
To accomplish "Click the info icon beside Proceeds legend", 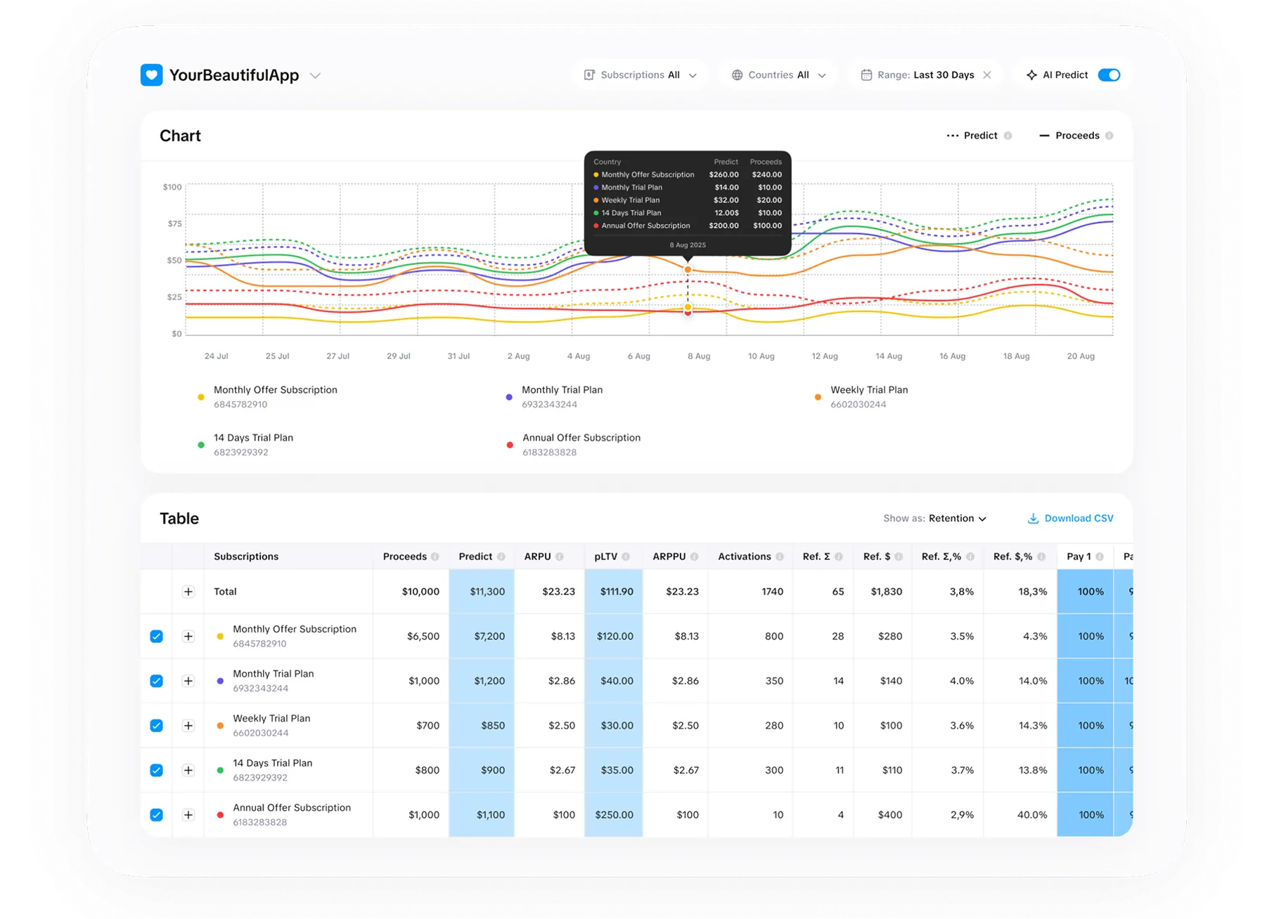I will point(1111,135).
